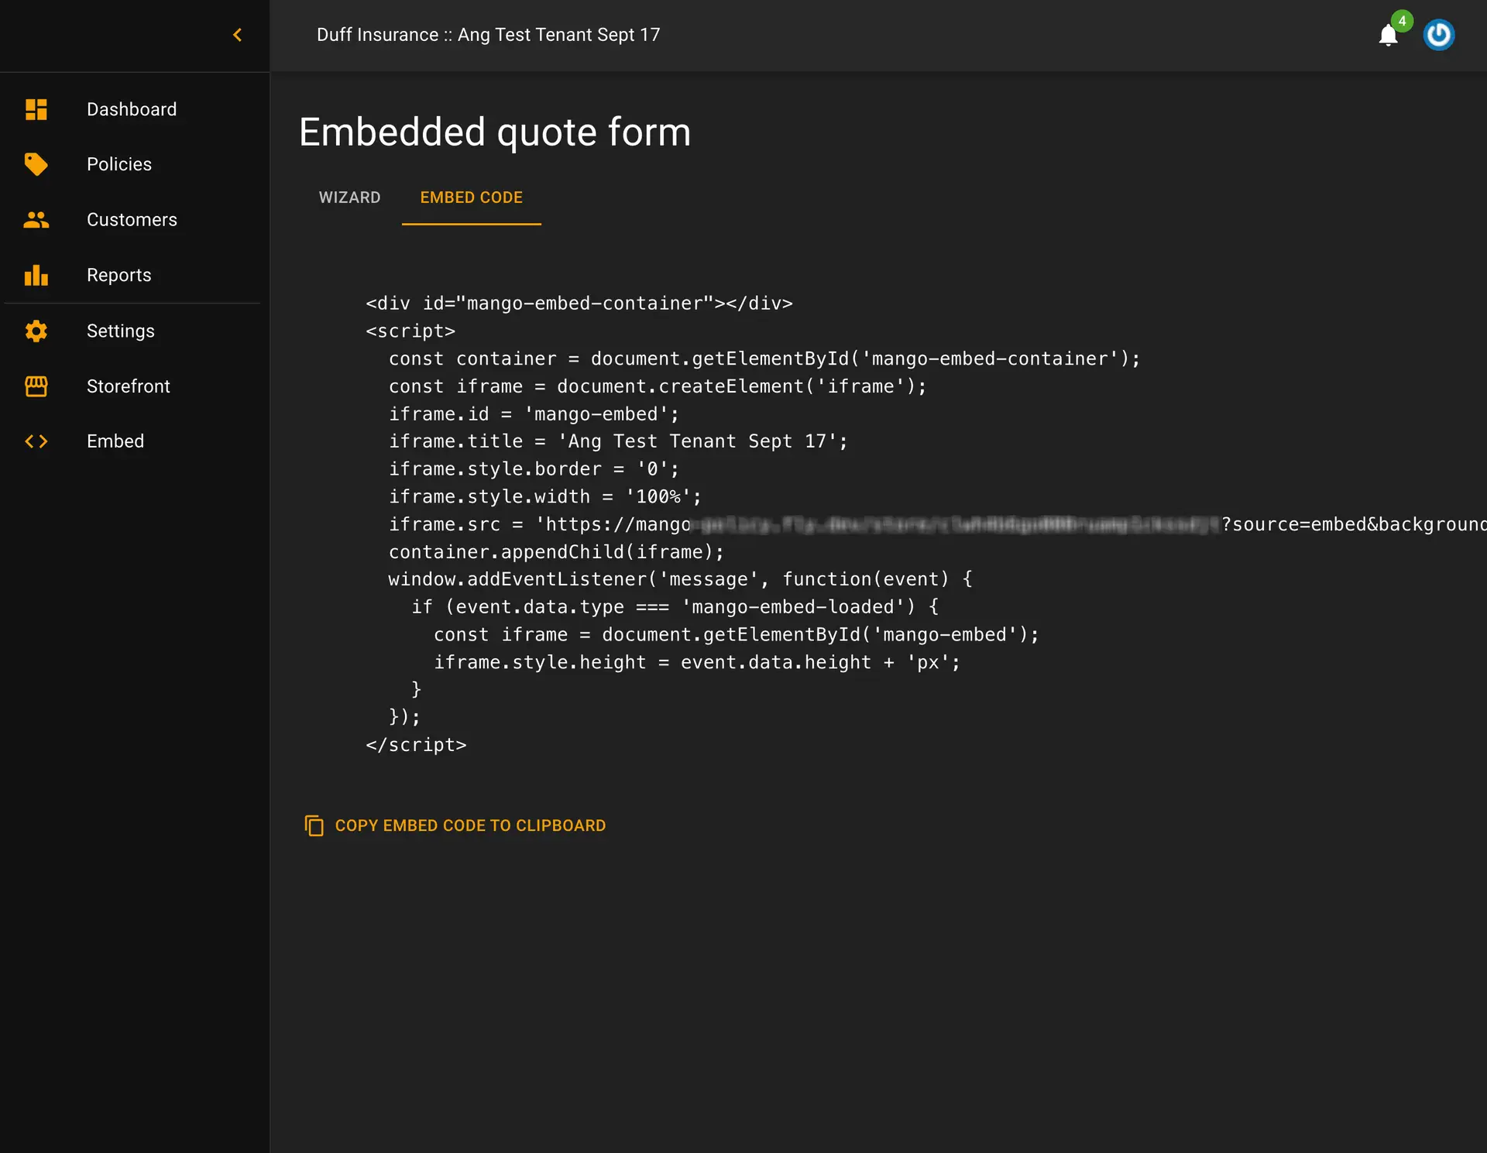Open Customers menu label
Image resolution: width=1487 pixels, height=1153 pixels.
(132, 220)
